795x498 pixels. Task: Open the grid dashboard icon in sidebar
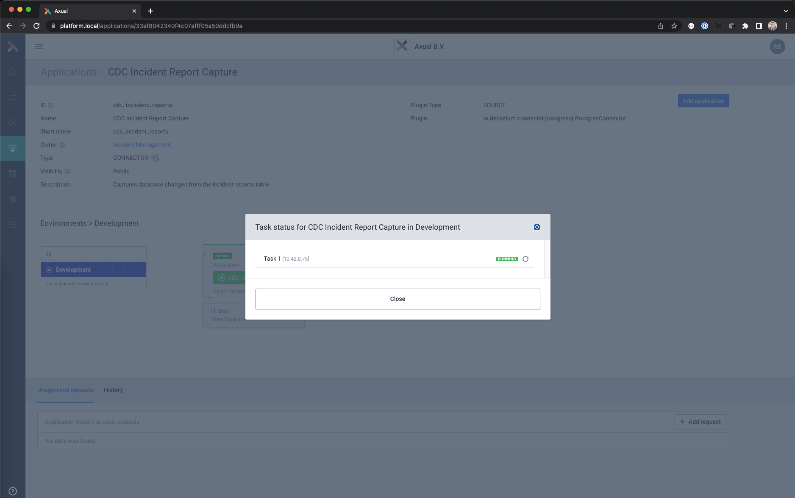pyautogui.click(x=13, y=174)
